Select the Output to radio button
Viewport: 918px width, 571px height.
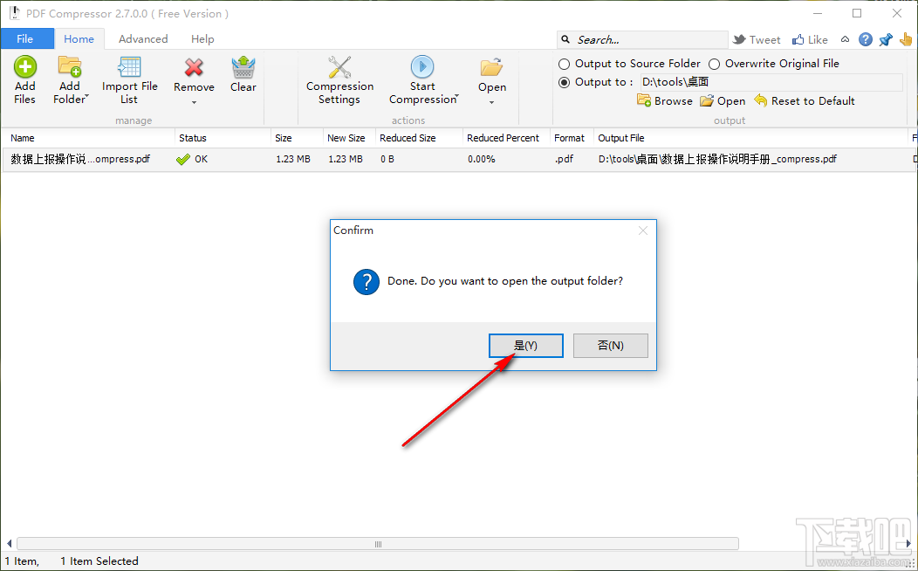coord(564,83)
